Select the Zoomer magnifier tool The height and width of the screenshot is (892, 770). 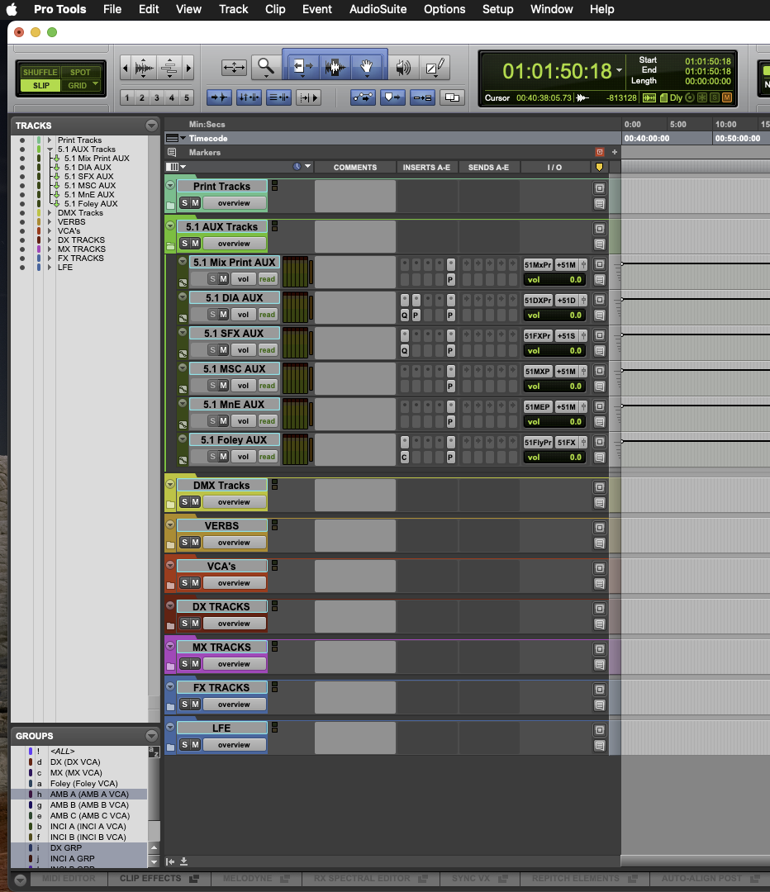coord(265,68)
